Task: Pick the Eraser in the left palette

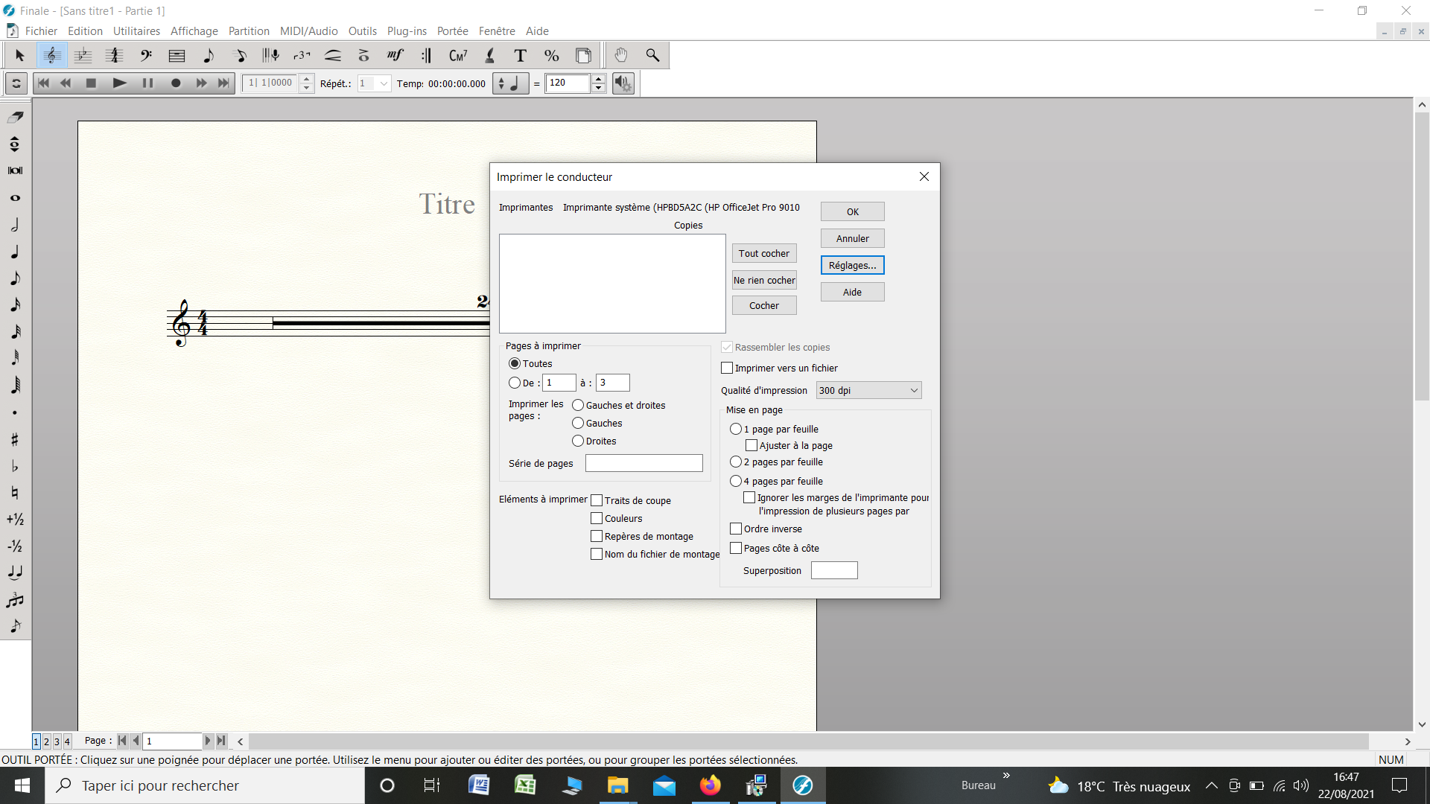Action: 15,117
